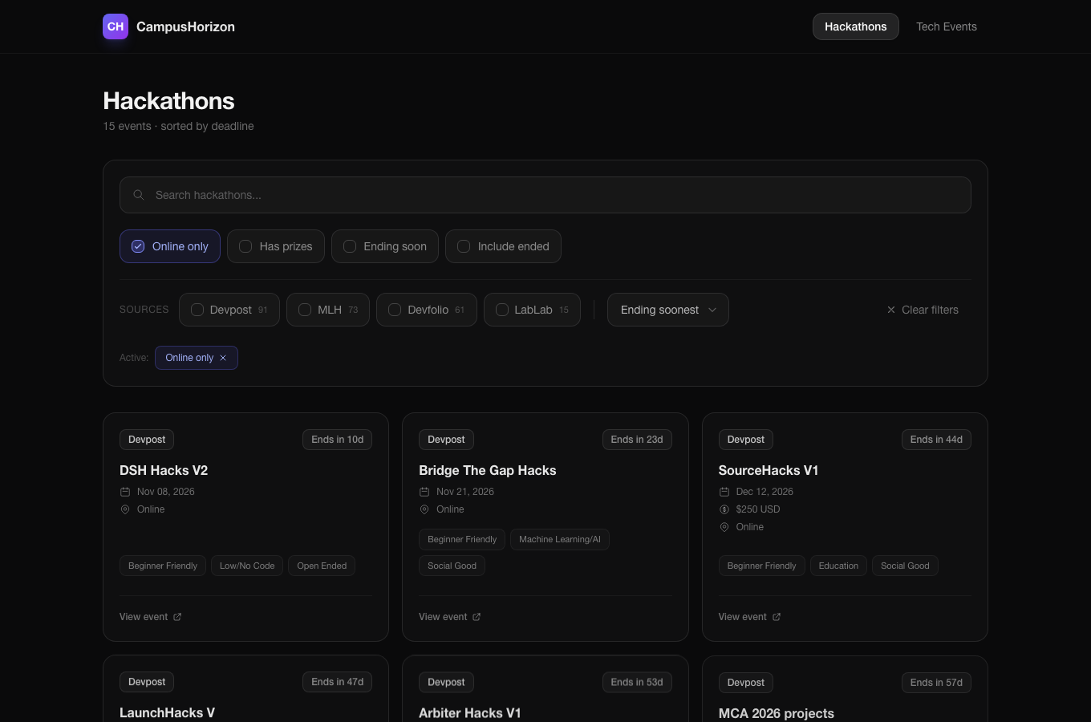This screenshot has height=722, width=1091.
Task: Open View event for SourceHacks V1
Action: [x=749, y=617]
